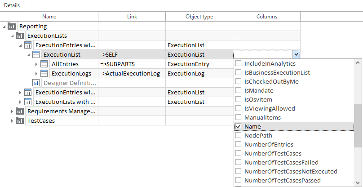Click the ExecutionLogs table icon
The width and height of the screenshot is (363, 187).
tap(44, 73)
